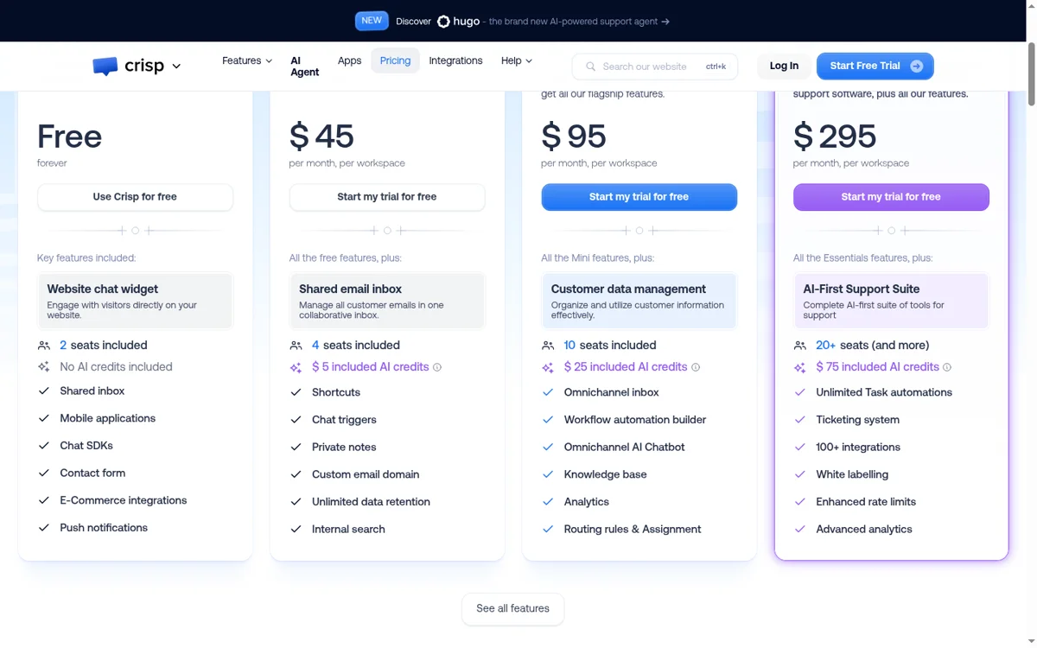Image resolution: width=1037 pixels, height=648 pixels.
Task: Click the hugo logo icon in banner
Action: (x=443, y=22)
